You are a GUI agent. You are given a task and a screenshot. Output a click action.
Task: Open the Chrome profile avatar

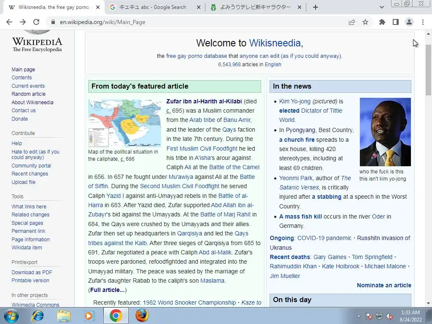pyautogui.click(x=409, y=22)
